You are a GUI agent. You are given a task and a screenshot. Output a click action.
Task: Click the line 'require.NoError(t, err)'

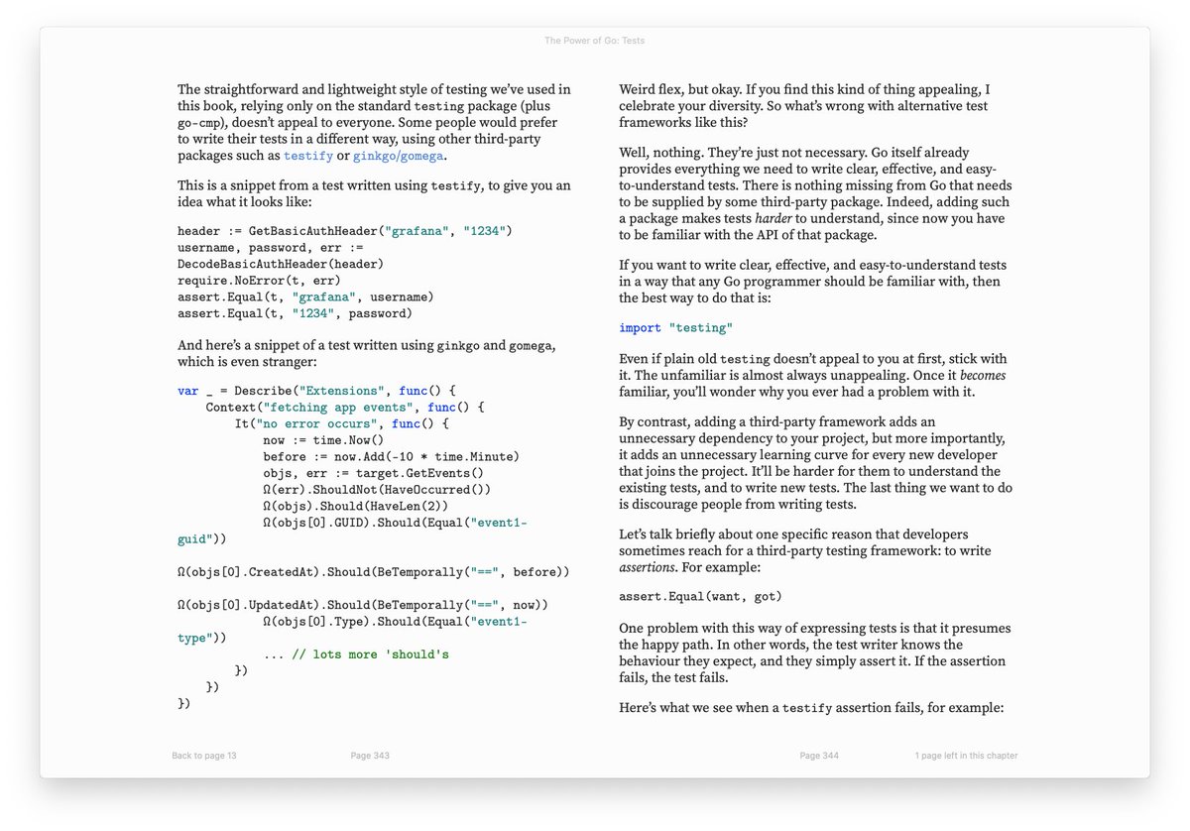(259, 281)
